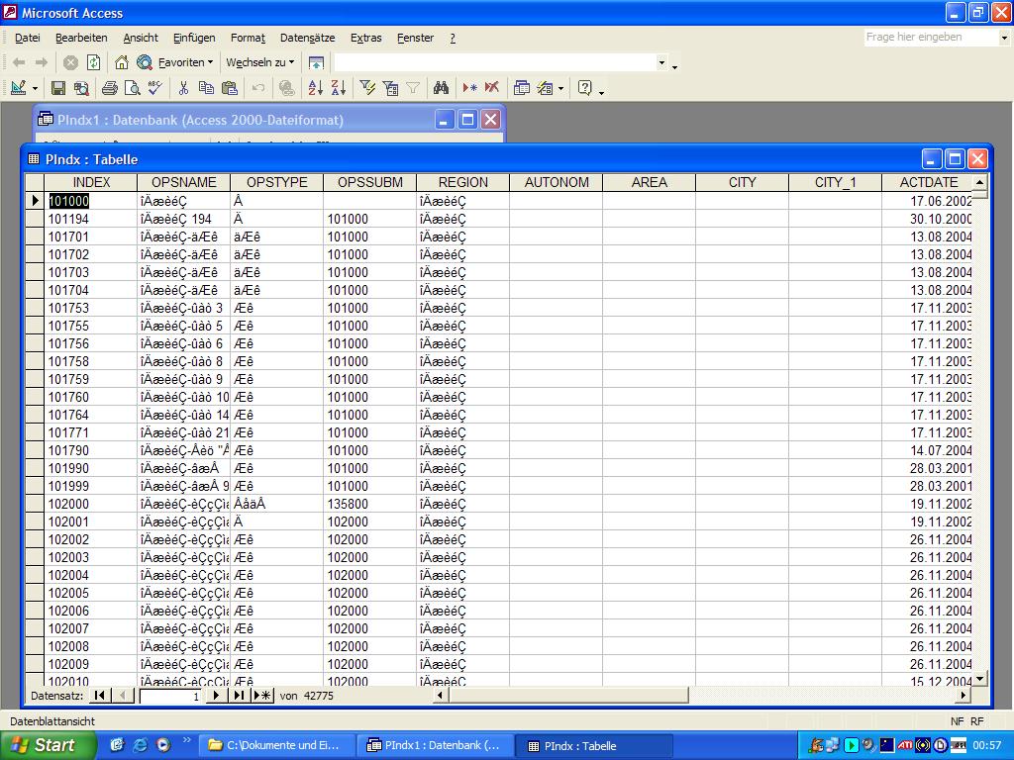Expand the Wechseln zu dropdown
1014x760 pixels.
pos(259,62)
